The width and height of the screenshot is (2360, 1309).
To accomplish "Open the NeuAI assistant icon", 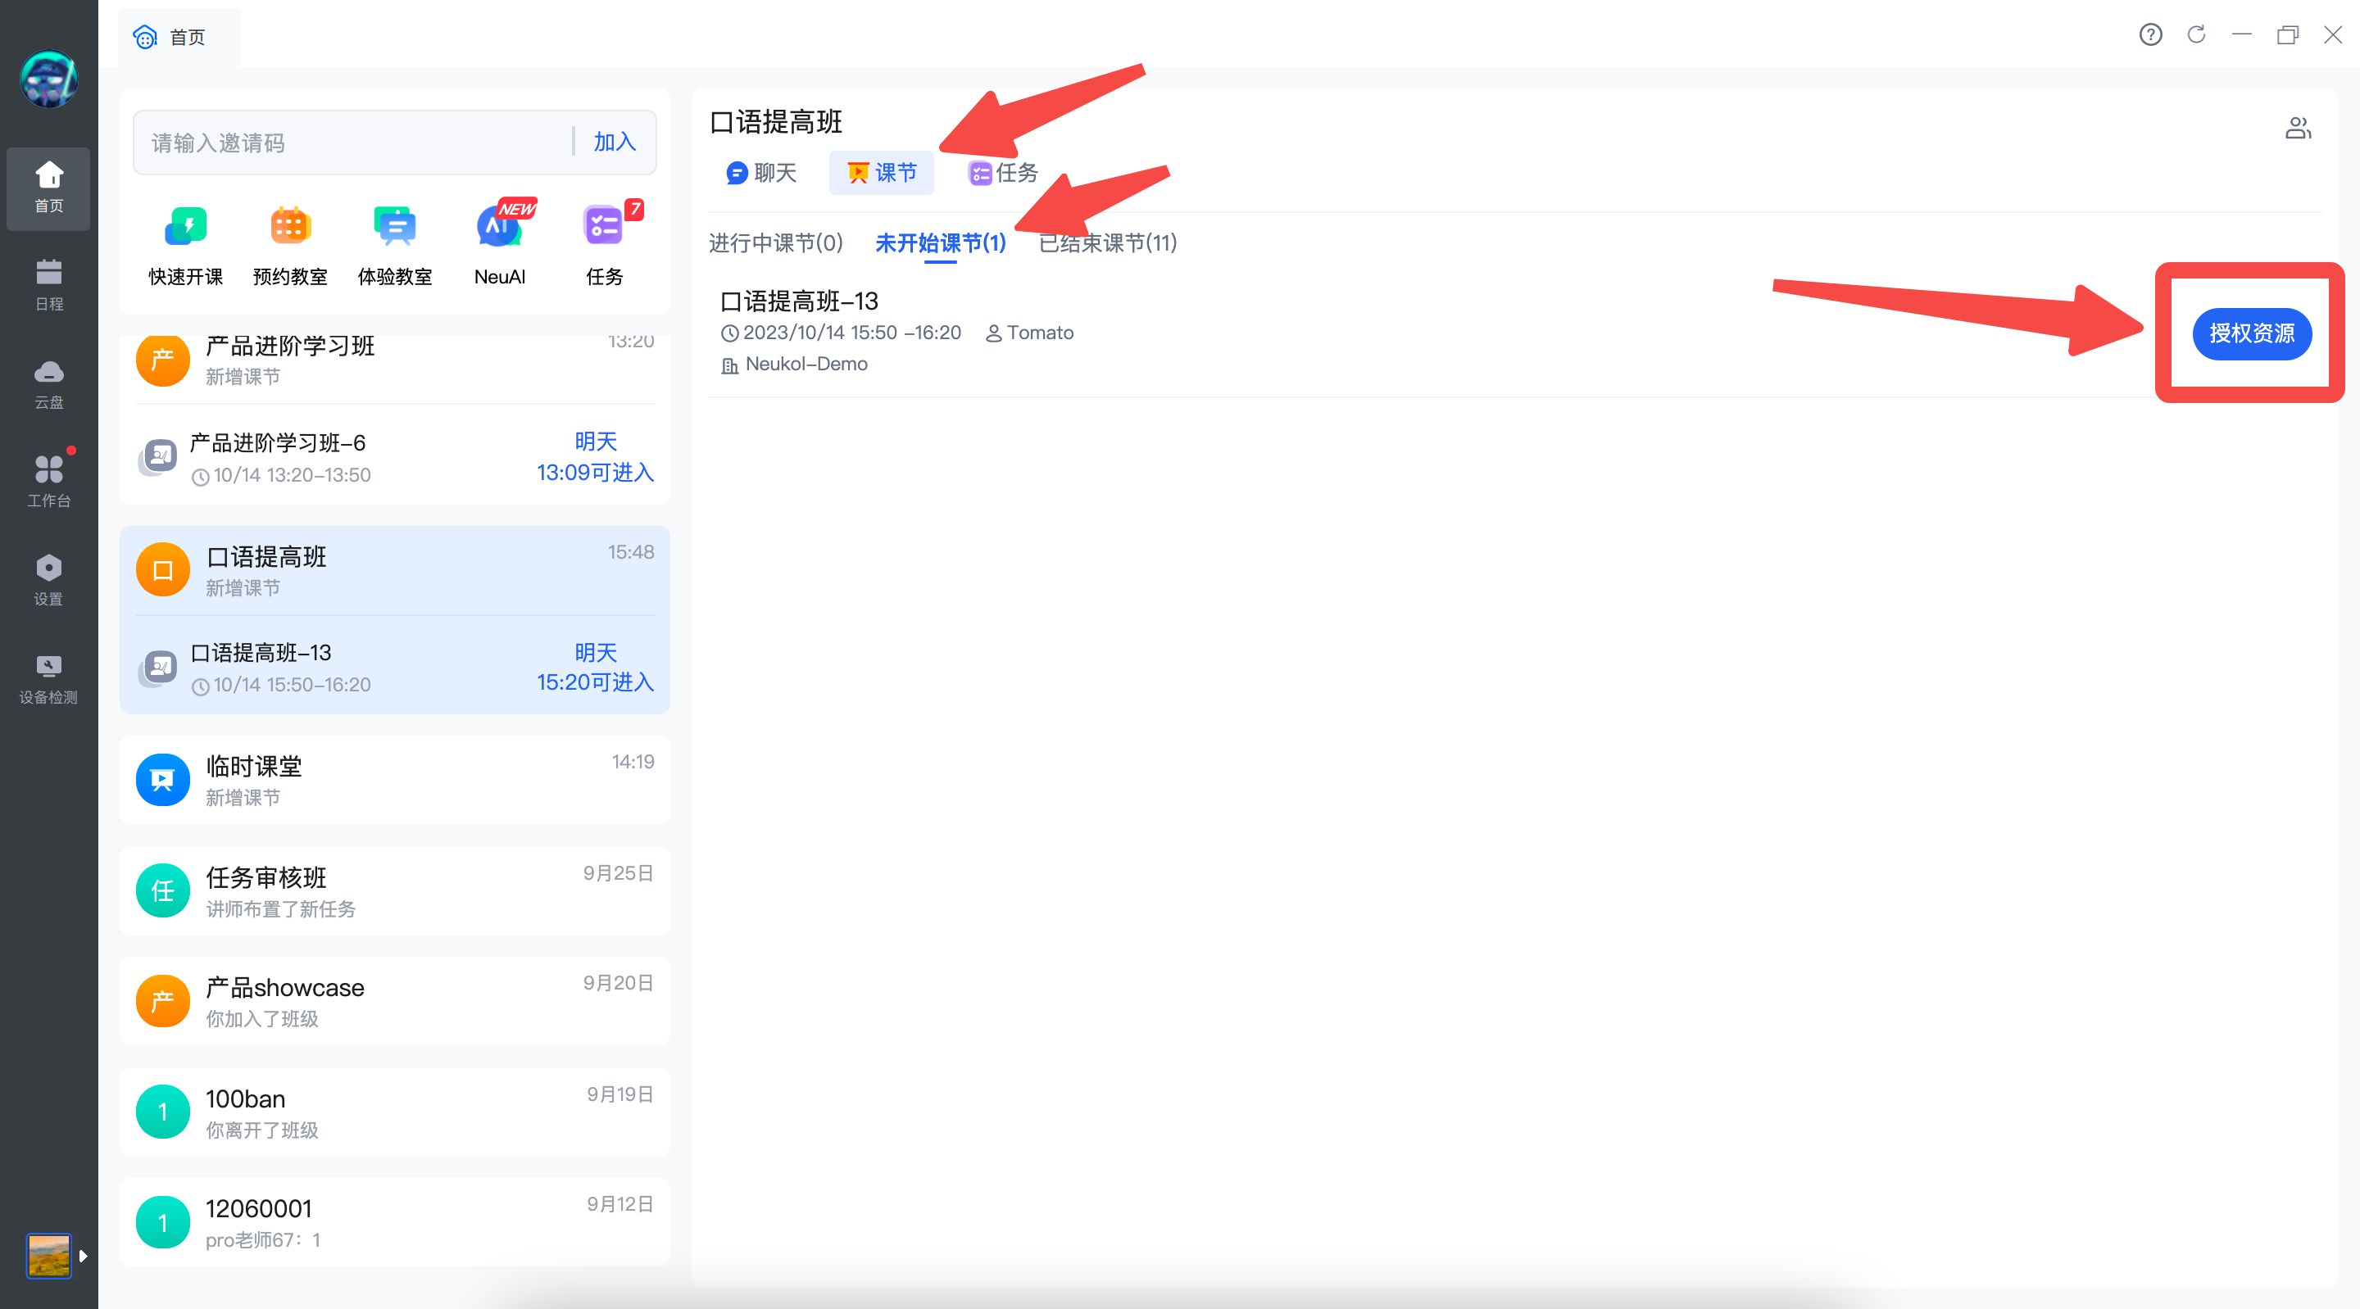I will (499, 226).
